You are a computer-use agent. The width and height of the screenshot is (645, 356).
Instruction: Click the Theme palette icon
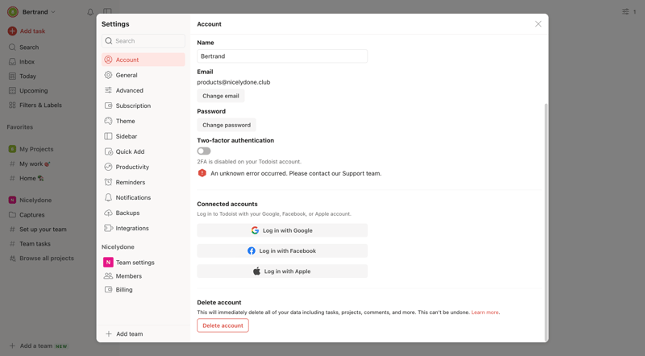[108, 121]
